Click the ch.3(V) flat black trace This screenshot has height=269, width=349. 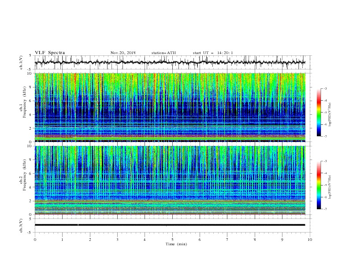click(170, 225)
